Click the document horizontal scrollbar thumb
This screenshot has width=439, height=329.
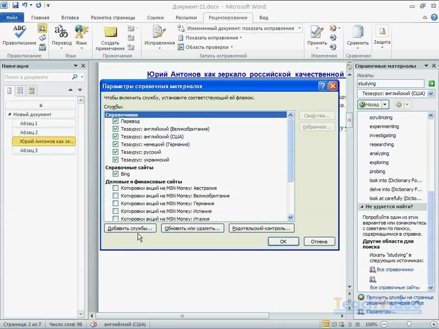point(182,316)
